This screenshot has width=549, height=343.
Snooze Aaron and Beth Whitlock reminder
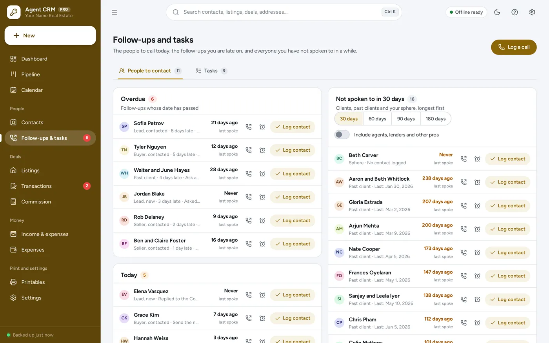(477, 182)
